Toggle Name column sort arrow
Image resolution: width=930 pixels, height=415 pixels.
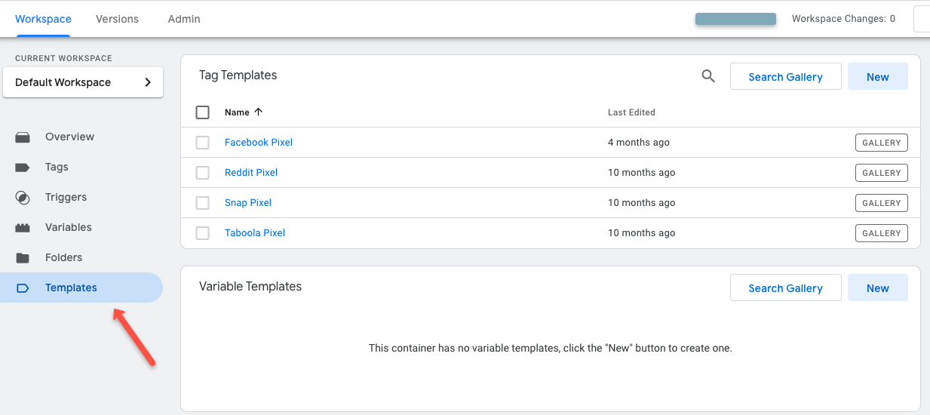pyautogui.click(x=259, y=112)
